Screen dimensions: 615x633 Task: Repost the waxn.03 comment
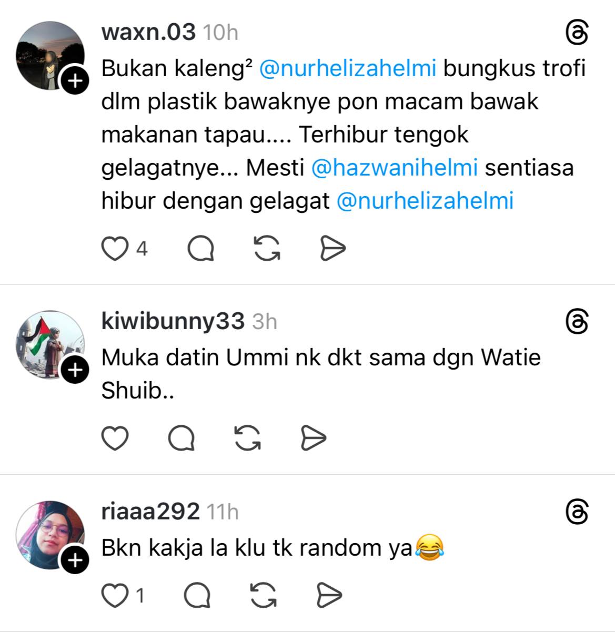click(x=267, y=248)
